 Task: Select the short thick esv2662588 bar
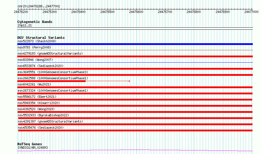51,81
